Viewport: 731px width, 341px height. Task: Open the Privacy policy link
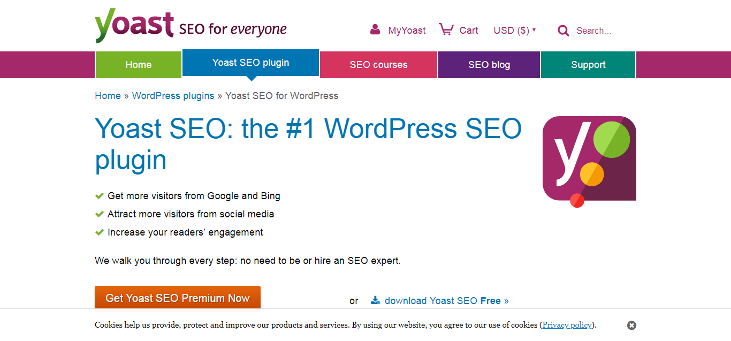pos(567,325)
